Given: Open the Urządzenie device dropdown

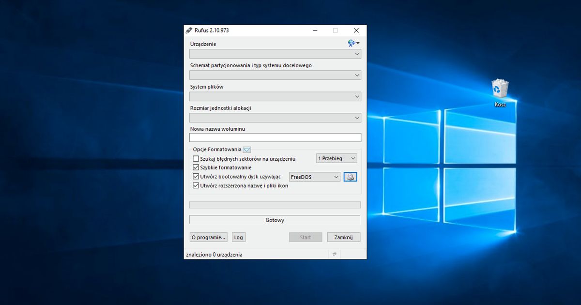Looking at the screenshot, I should tap(275, 54).
